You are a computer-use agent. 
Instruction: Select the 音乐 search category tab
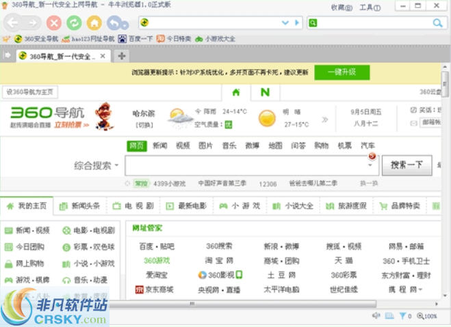[x=229, y=145]
